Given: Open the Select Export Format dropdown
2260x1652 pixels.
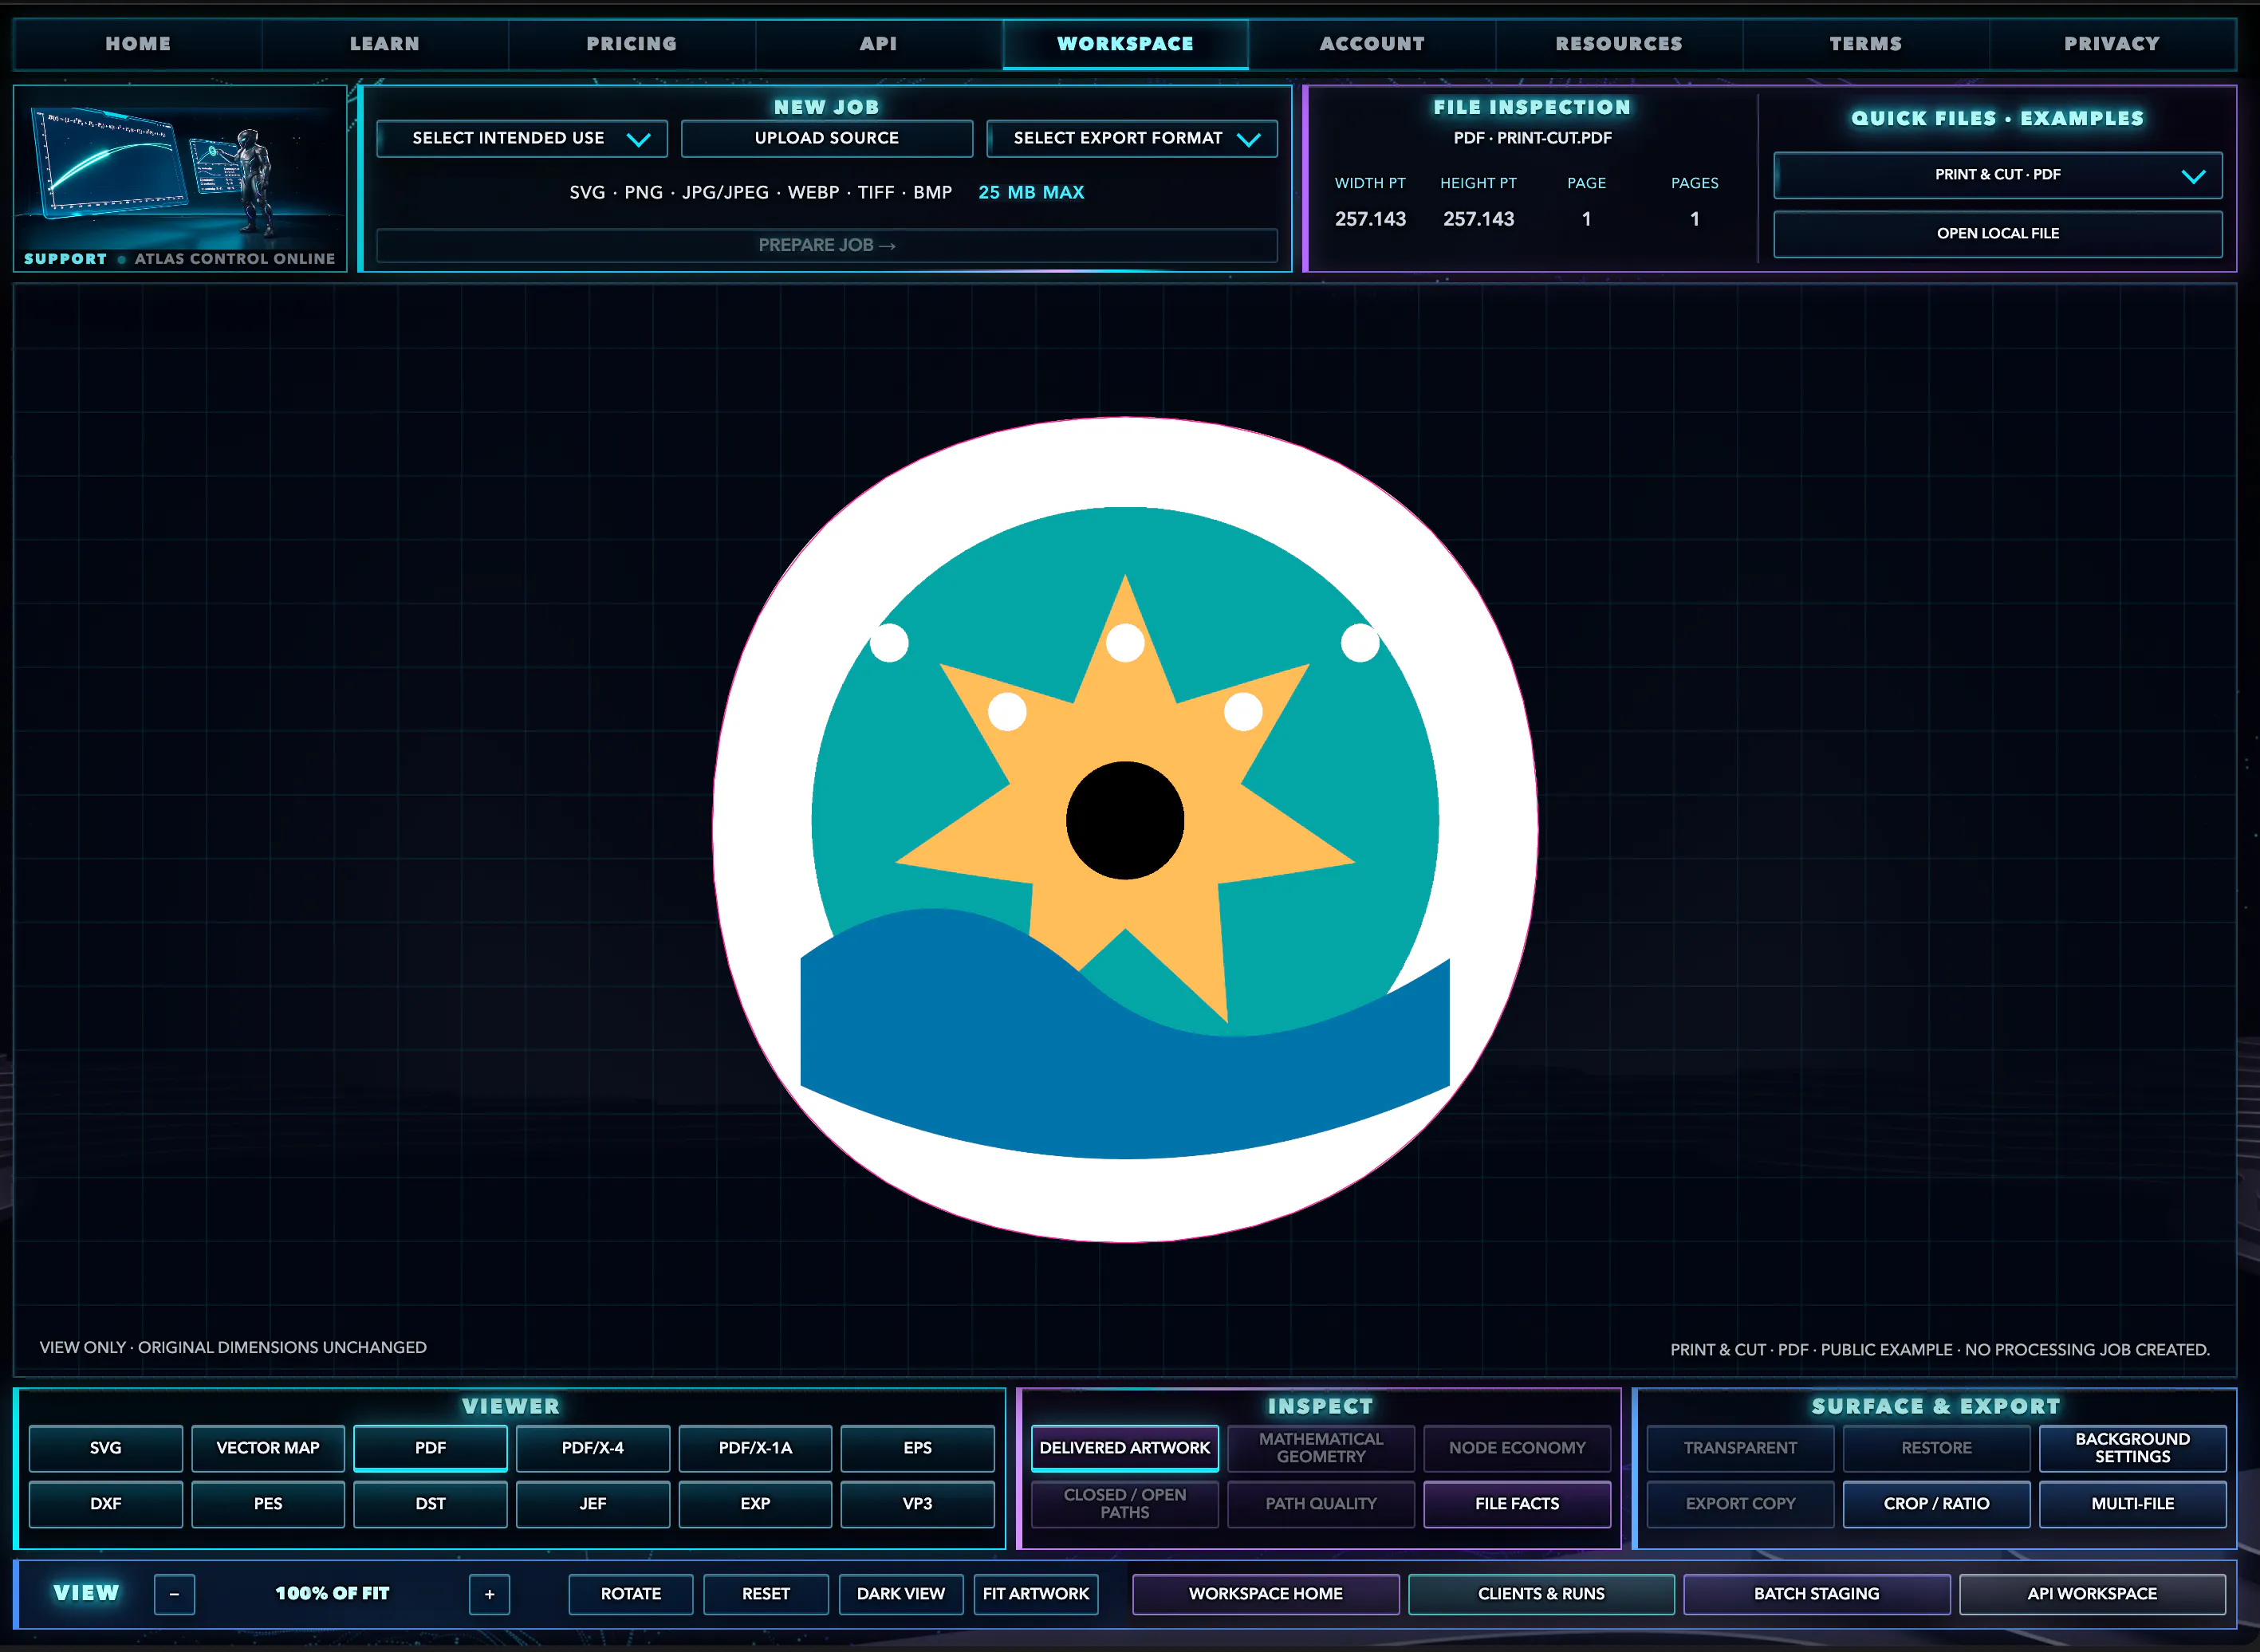Looking at the screenshot, I should 1132,138.
